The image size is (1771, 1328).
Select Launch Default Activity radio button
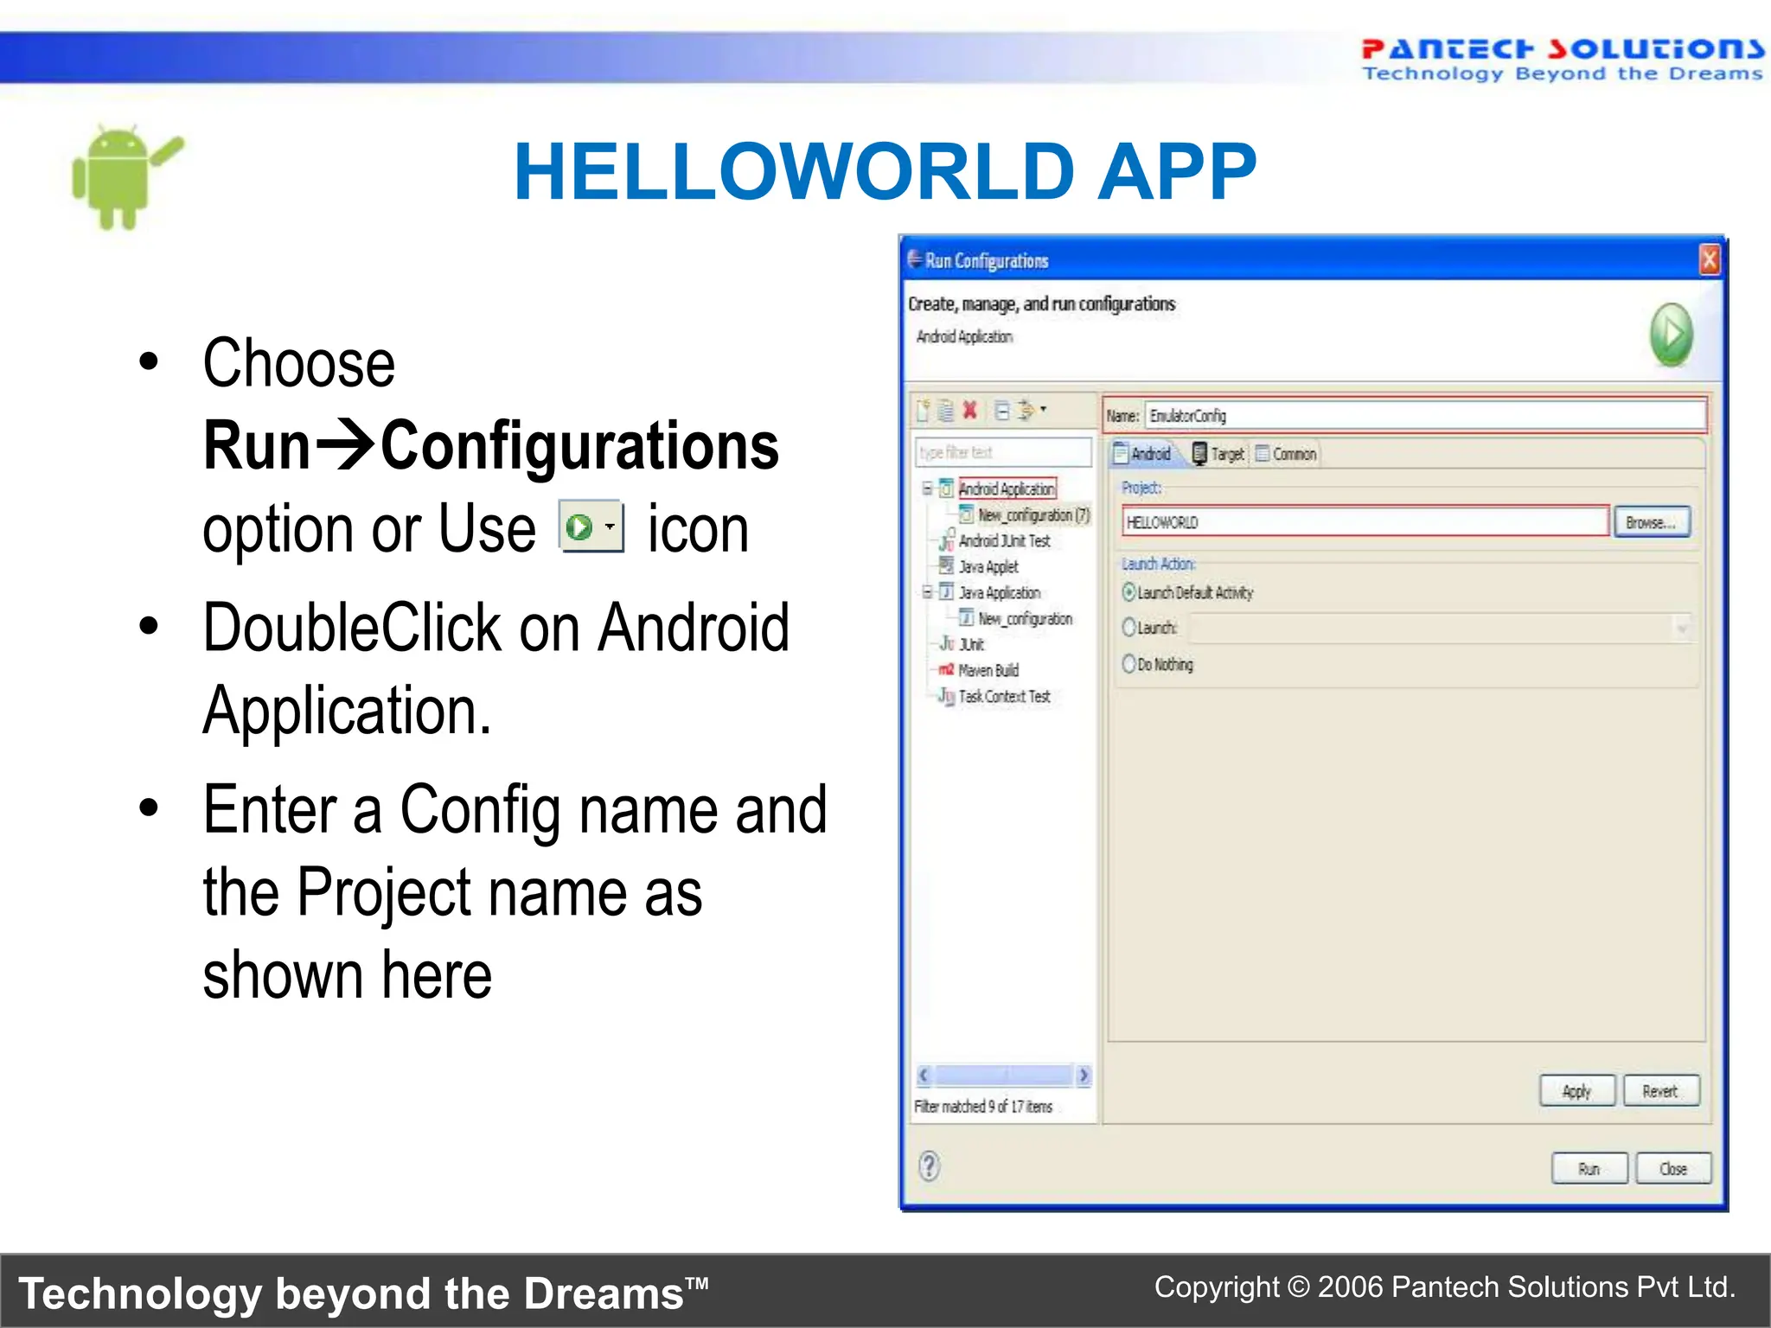click(1128, 592)
